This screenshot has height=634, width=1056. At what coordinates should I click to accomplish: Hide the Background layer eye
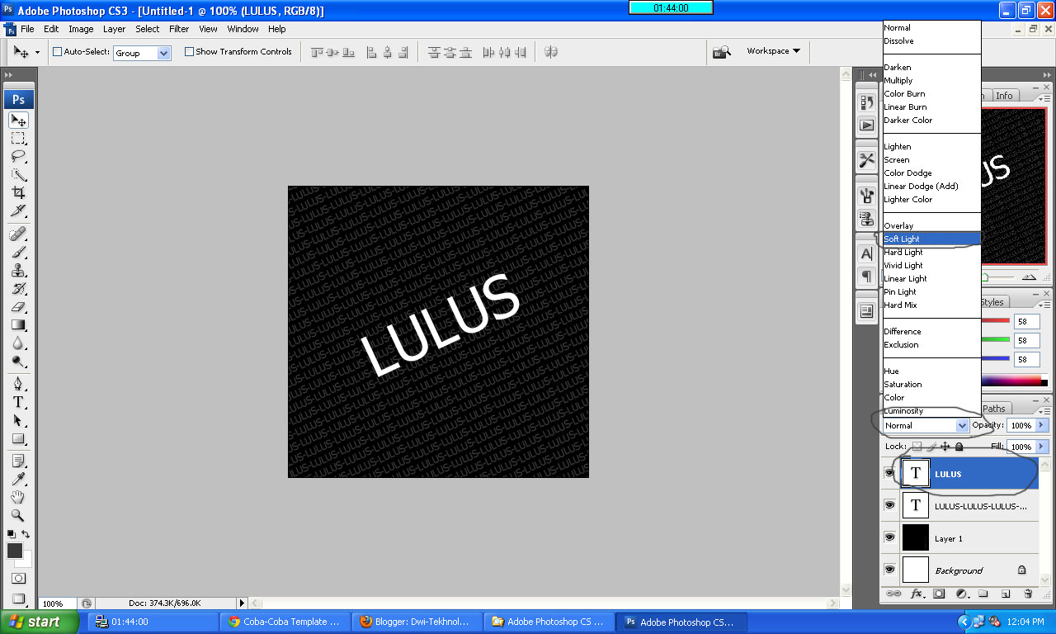click(889, 570)
